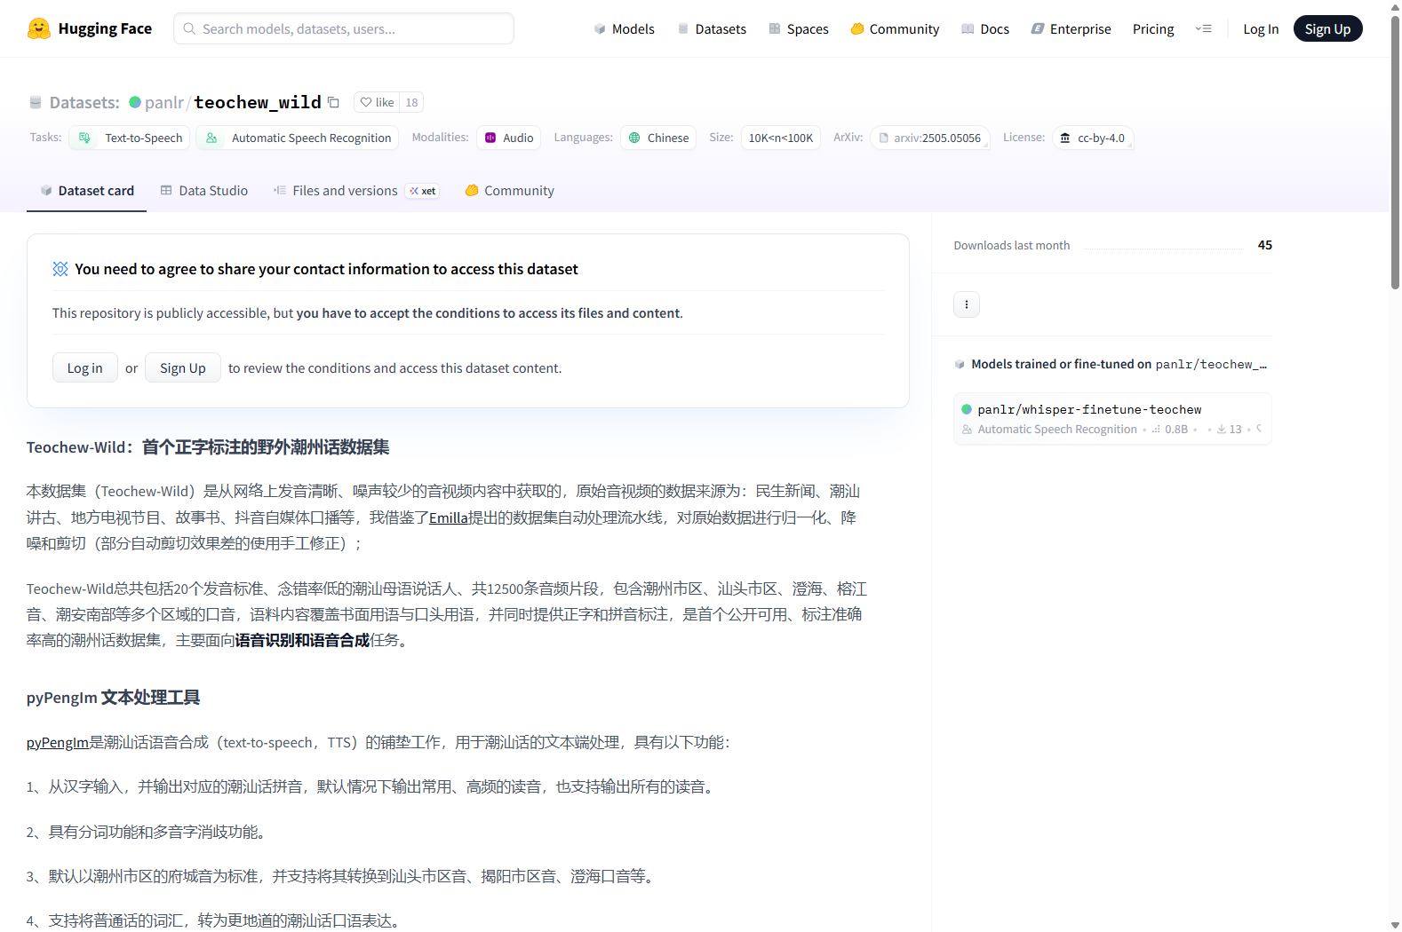Focus the search models input field

[x=344, y=28]
